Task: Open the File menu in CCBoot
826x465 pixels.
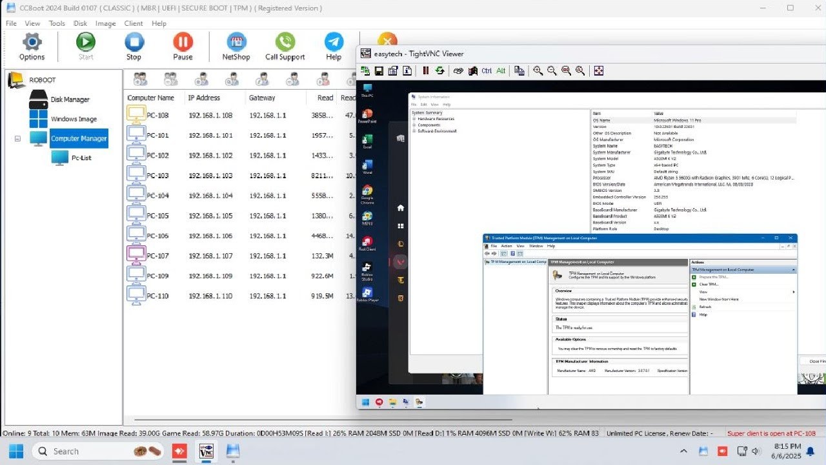Action: pos(11,23)
